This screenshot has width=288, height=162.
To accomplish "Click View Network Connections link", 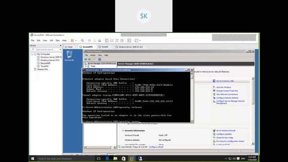I will [227, 94].
